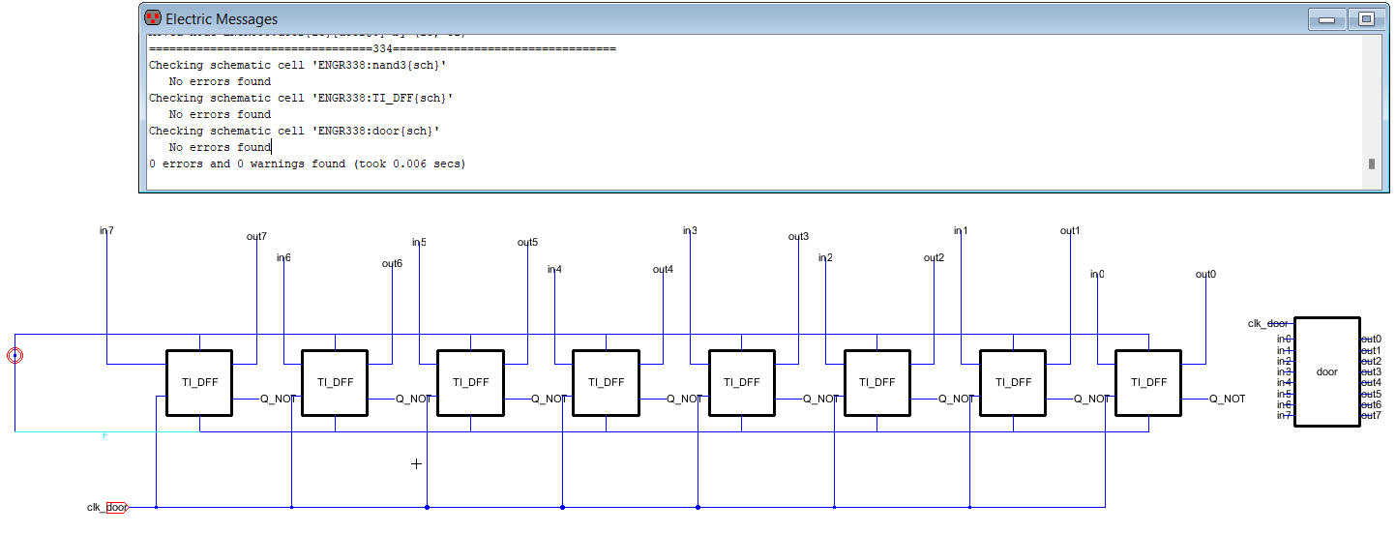Screen dimensions: 1396x533
Task: Select the TI_DFF instance wired to in7
Action: [x=199, y=382]
